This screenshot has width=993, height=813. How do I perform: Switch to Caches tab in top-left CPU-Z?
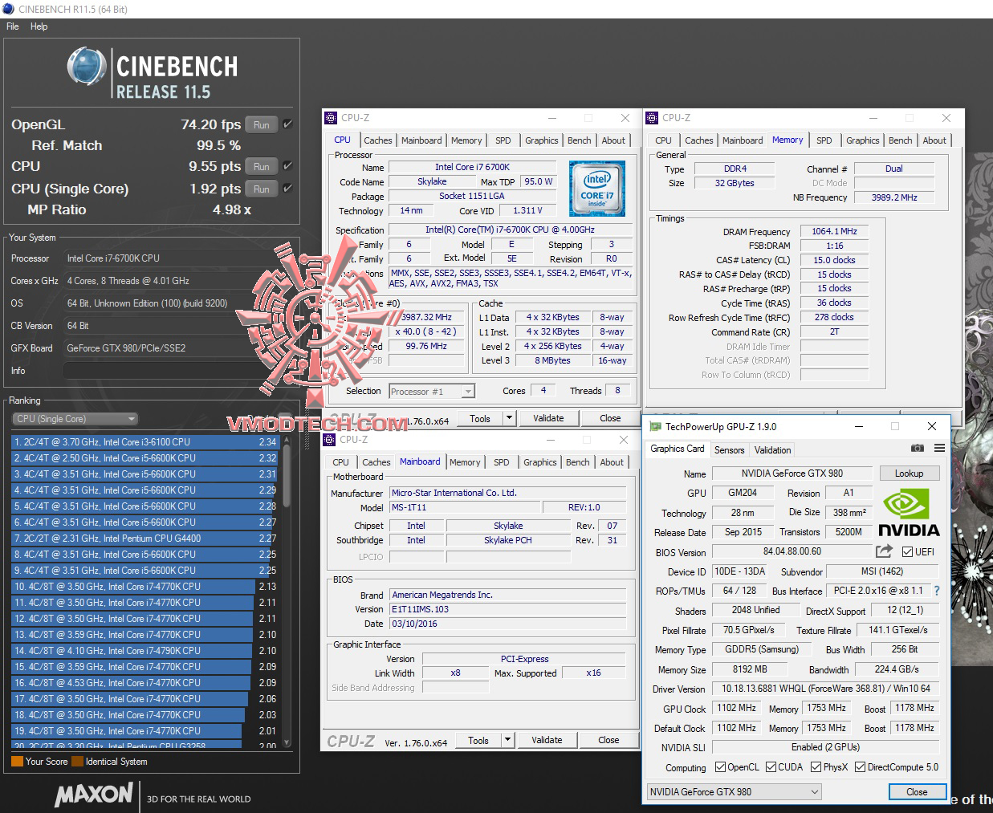coord(377,140)
